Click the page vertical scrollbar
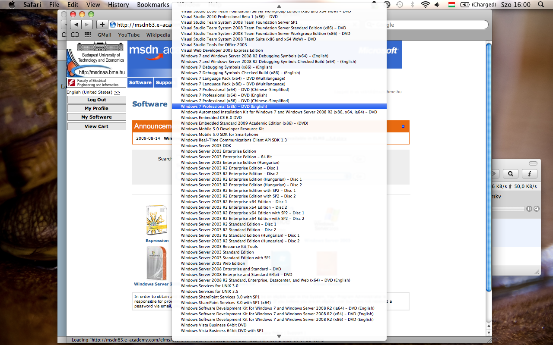 (489, 168)
